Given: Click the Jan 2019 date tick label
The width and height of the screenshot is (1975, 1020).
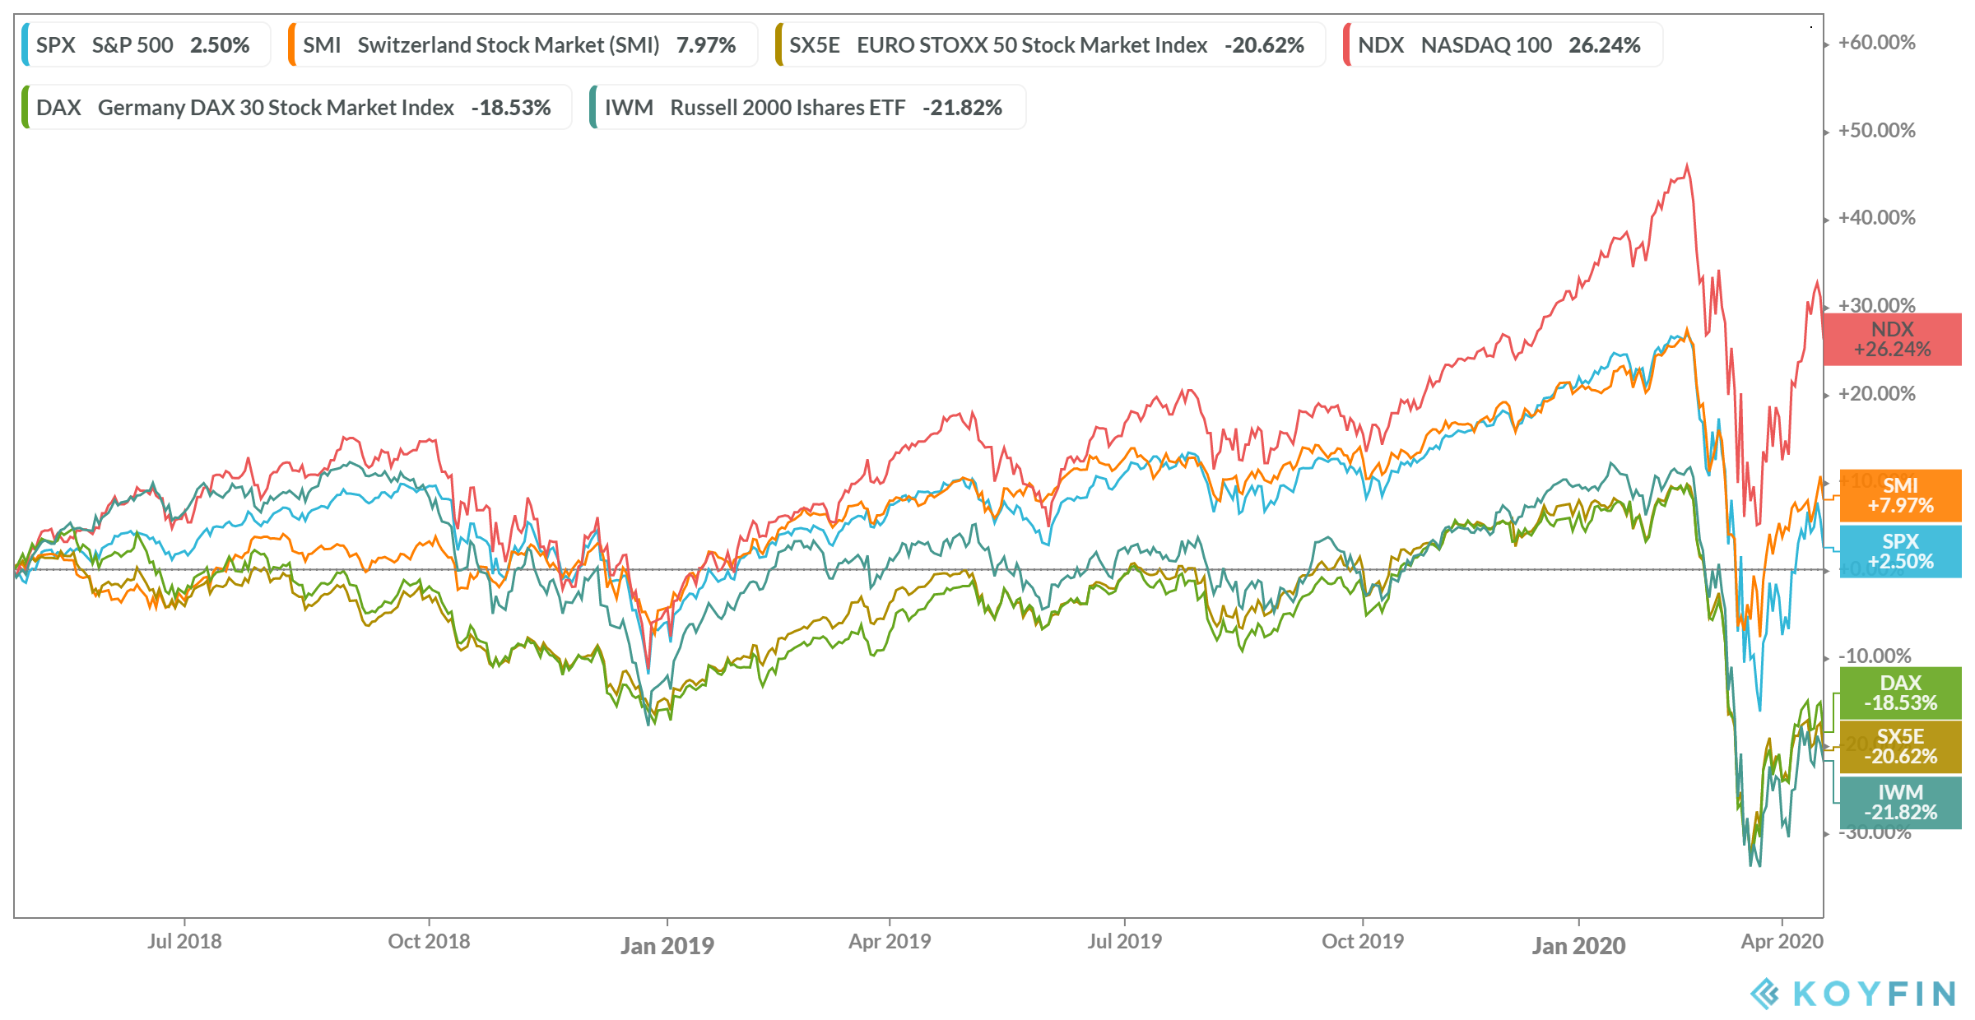Looking at the screenshot, I should 667,946.
